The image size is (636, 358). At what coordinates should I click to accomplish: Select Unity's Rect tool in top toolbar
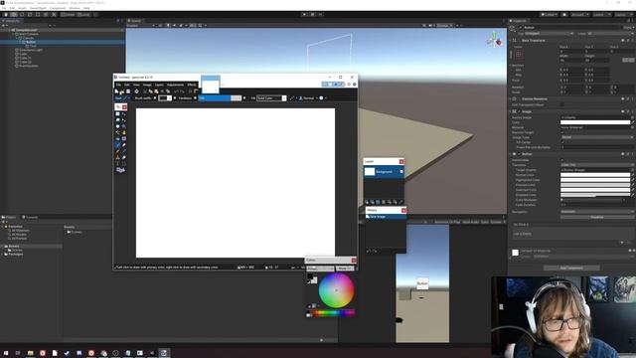tap(38, 14)
